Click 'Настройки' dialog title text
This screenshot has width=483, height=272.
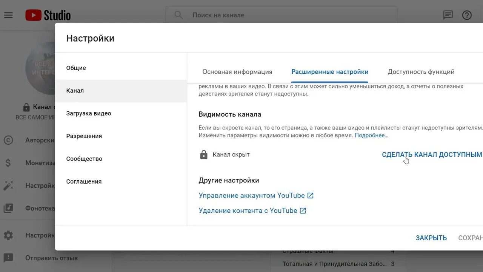pos(90,38)
